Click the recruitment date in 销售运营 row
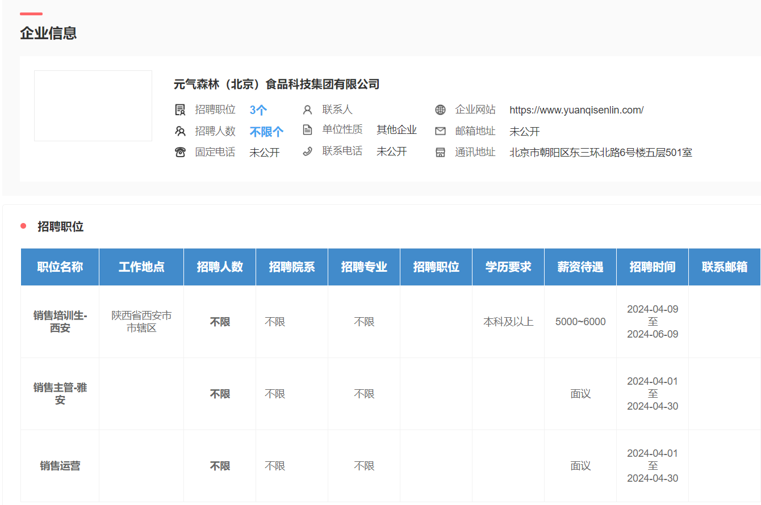 pyautogui.click(x=653, y=466)
